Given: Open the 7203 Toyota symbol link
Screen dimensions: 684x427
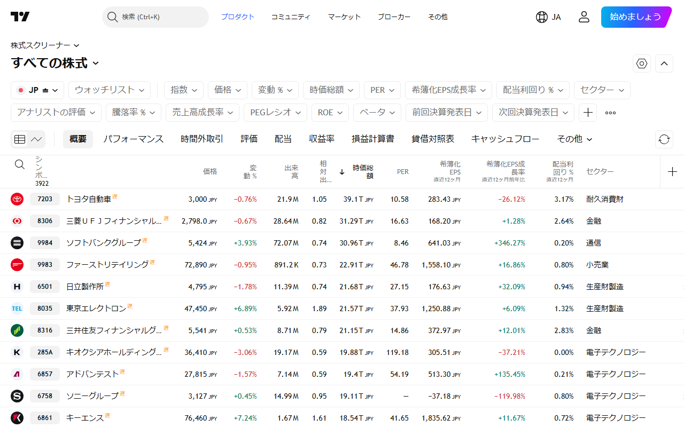Looking at the screenshot, I should [x=45, y=199].
